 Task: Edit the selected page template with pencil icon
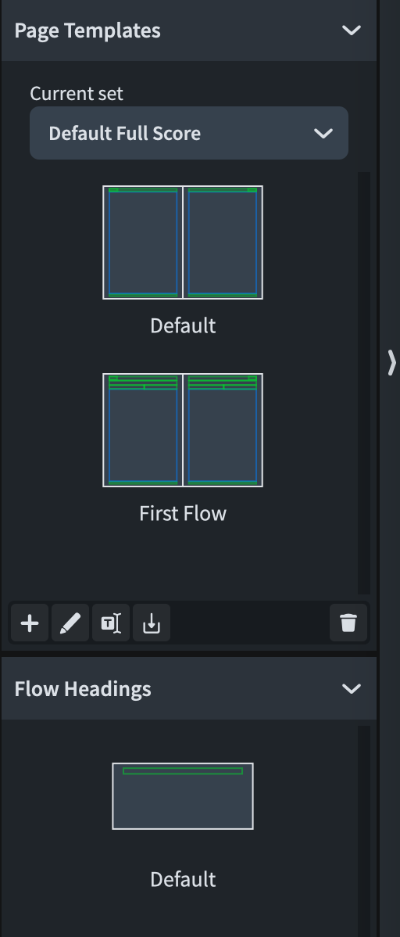point(70,623)
